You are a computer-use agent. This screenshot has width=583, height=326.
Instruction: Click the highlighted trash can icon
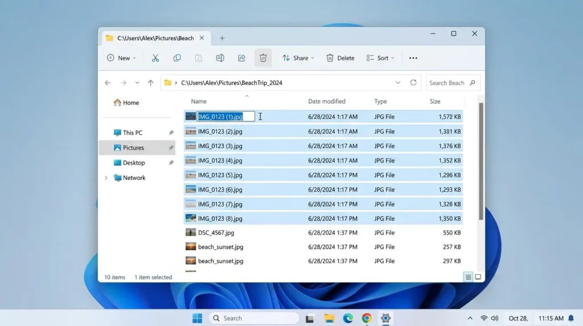263,58
